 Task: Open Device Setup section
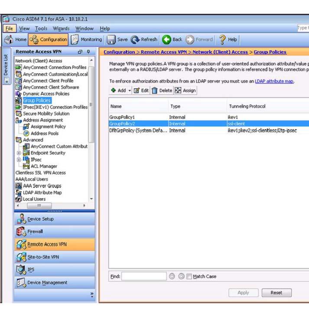click(x=55, y=219)
